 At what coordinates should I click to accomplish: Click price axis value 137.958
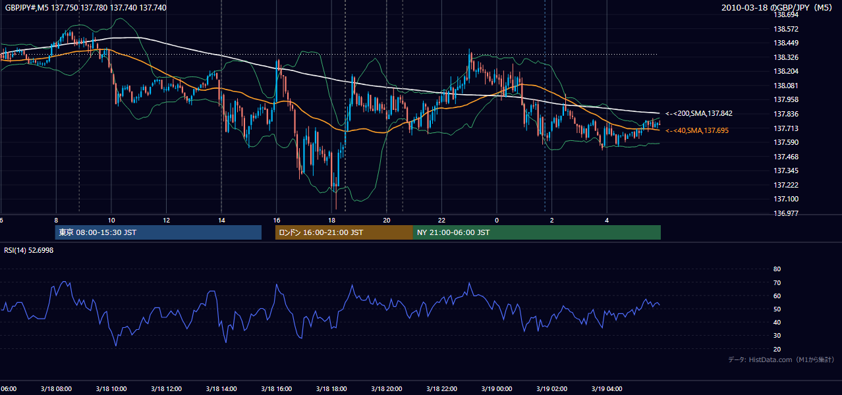coord(786,99)
